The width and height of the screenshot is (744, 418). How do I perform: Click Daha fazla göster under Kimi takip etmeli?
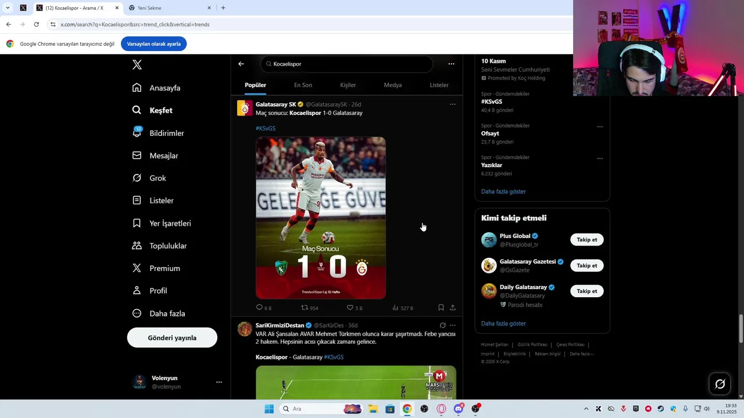click(x=503, y=323)
